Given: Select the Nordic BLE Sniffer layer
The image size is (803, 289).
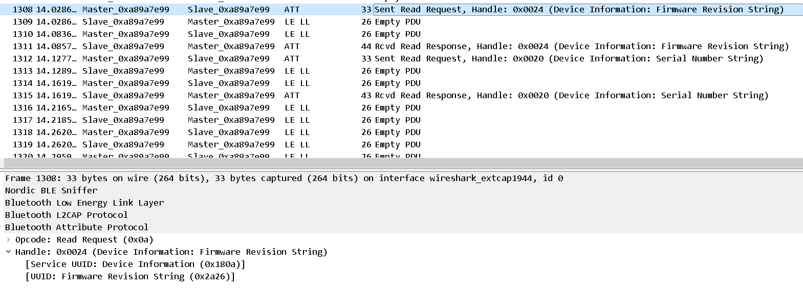Looking at the screenshot, I should [51, 190].
